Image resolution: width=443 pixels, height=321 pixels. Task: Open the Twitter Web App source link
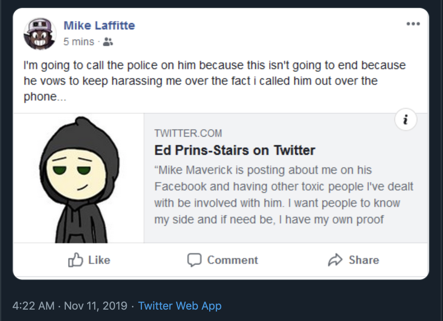coord(180,306)
